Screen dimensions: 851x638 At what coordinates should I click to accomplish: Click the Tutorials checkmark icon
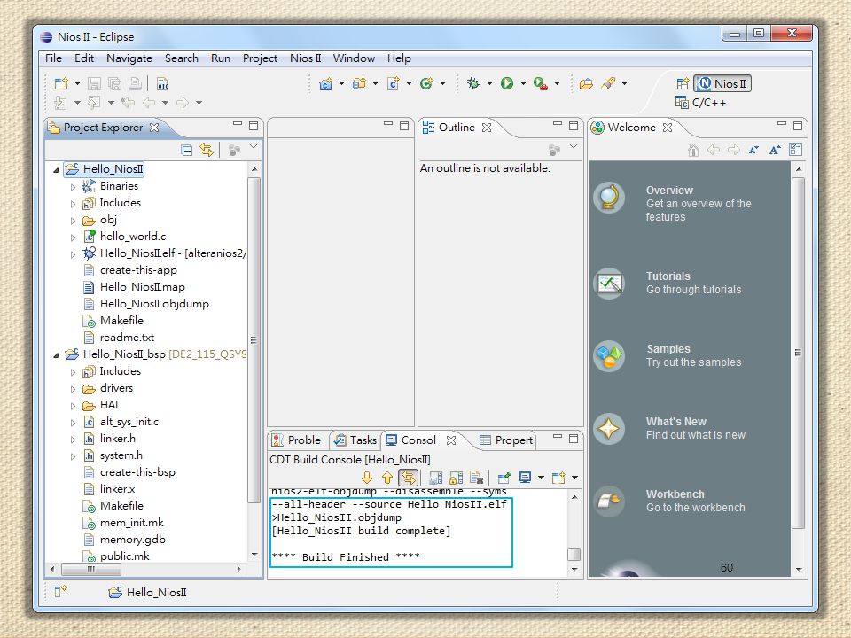tap(609, 284)
